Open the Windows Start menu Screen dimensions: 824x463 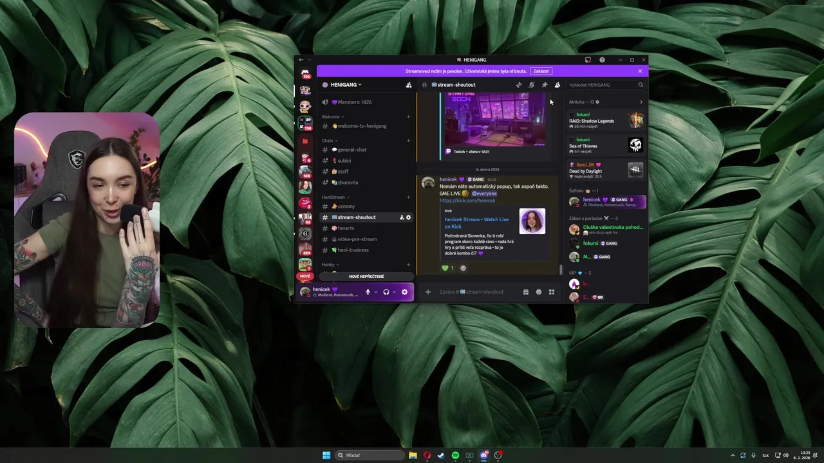326,455
